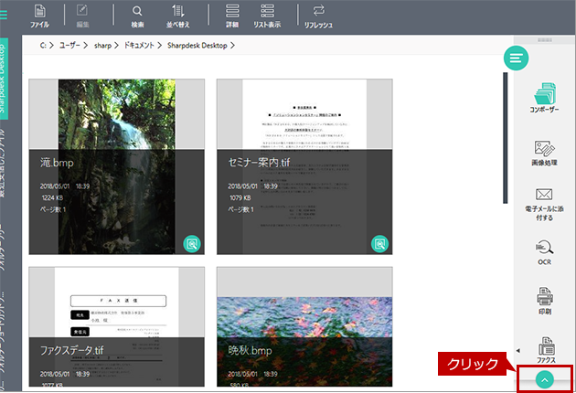
Task: Open preview for セミナー案内.tif via its magnifier icon
Action: click(379, 244)
